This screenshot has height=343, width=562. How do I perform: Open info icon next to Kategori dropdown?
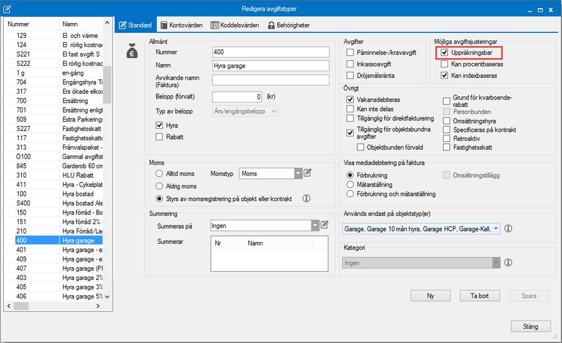pos(508,262)
